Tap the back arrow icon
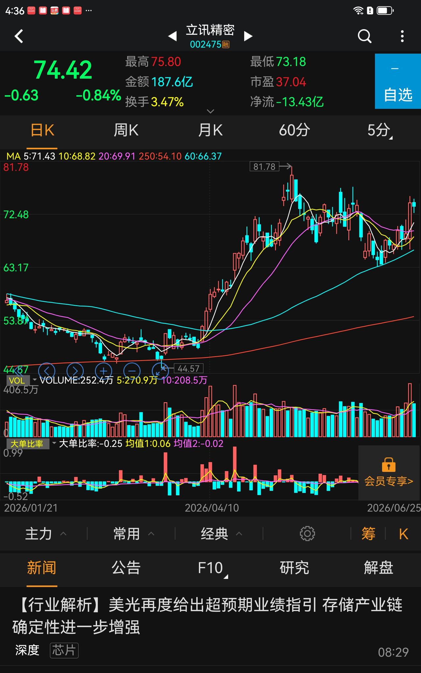The height and width of the screenshot is (673, 421). (19, 36)
